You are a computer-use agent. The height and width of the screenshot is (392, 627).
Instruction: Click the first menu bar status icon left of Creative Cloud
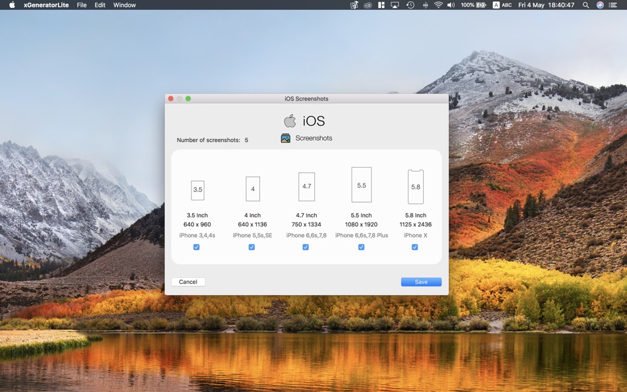click(354, 5)
